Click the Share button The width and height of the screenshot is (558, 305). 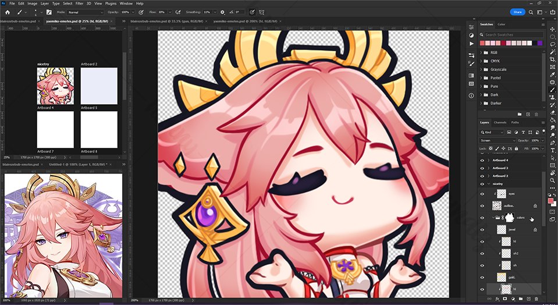[x=517, y=12]
